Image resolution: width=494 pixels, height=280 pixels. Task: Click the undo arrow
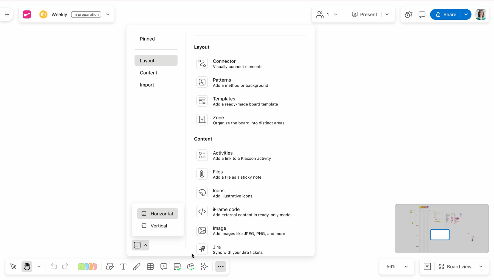[x=54, y=267]
